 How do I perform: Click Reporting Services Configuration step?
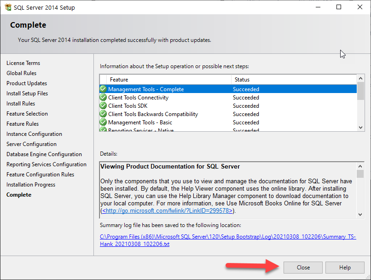click(x=46, y=164)
